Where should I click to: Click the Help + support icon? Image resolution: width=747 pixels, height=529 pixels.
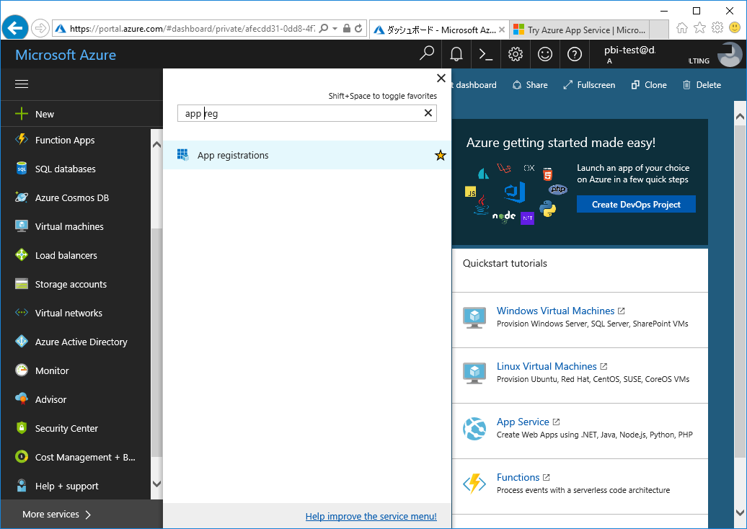[22, 486]
